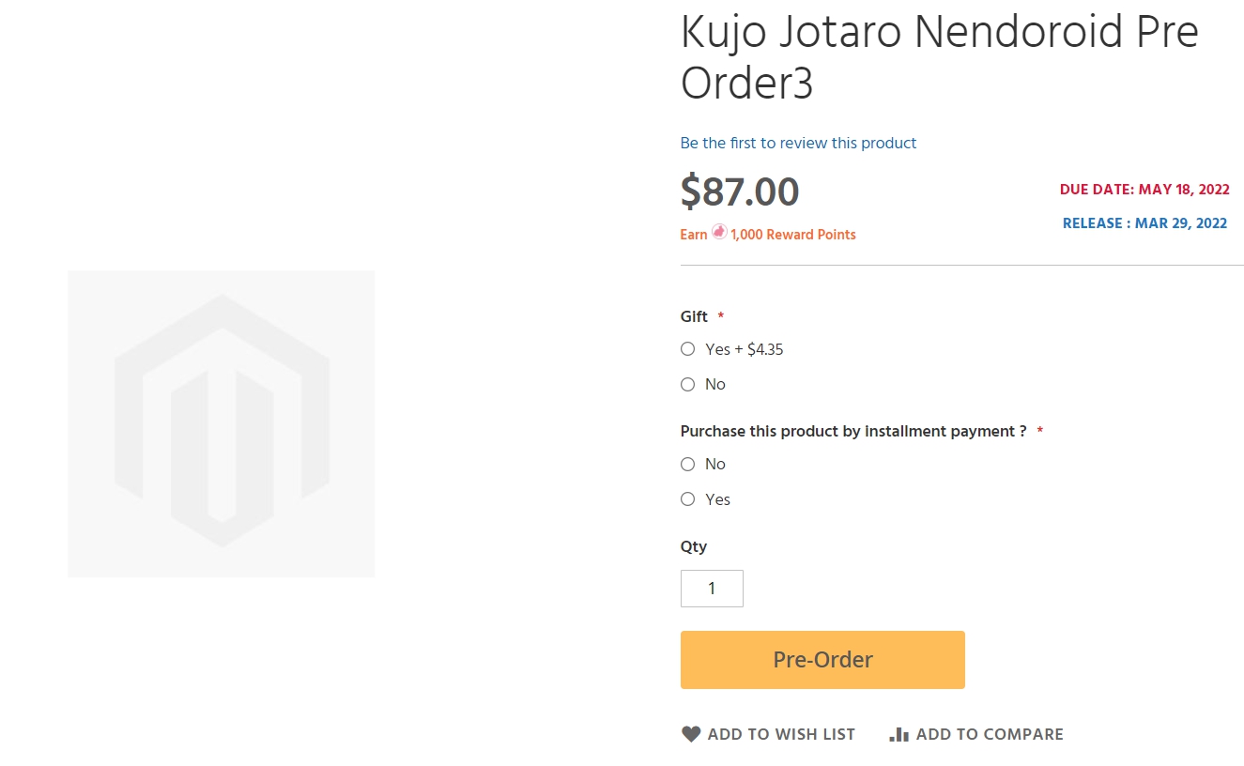The image size is (1244, 766).
Task: Click the RELEASE : MAR 29, 2022 label
Action: coord(1144,223)
